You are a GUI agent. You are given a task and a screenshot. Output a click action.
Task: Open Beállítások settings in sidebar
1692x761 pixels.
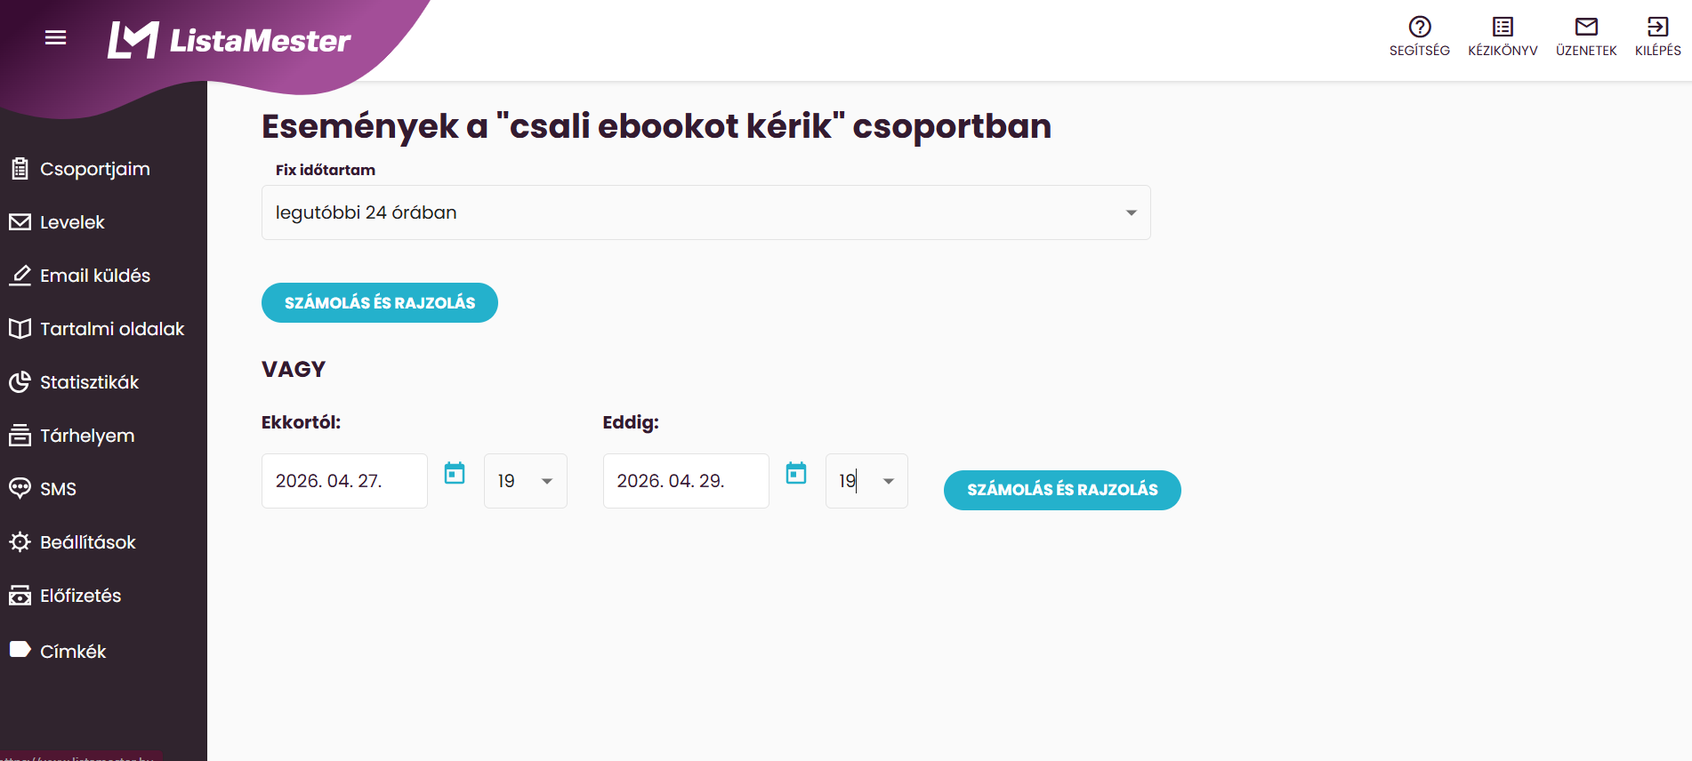coord(87,542)
